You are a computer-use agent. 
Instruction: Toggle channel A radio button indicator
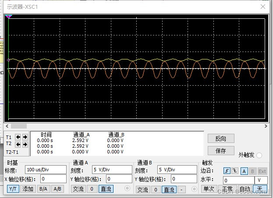[x=127, y=188]
